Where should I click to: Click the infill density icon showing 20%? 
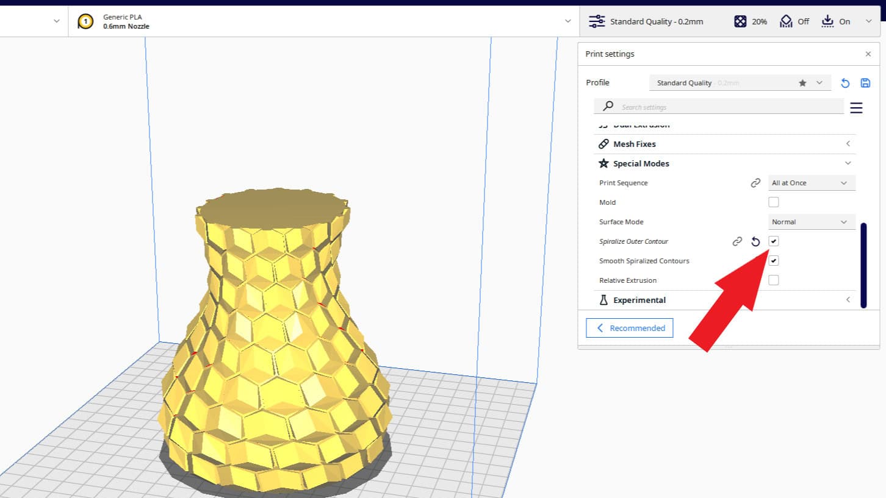pyautogui.click(x=739, y=21)
